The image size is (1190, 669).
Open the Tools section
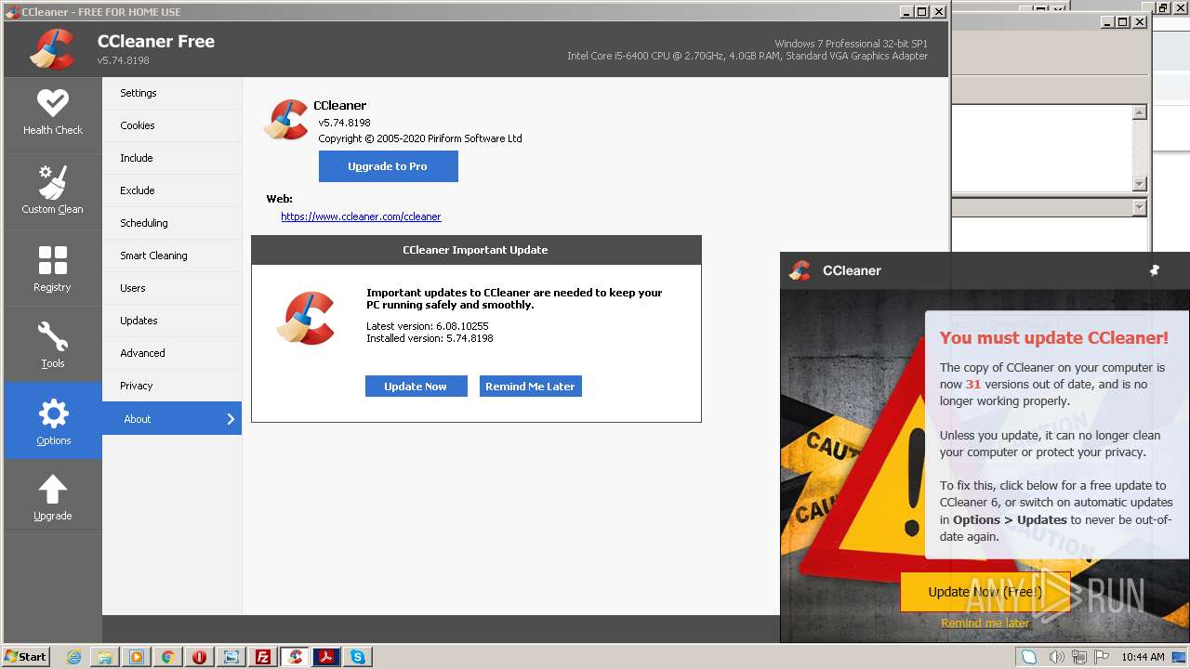pyautogui.click(x=52, y=345)
